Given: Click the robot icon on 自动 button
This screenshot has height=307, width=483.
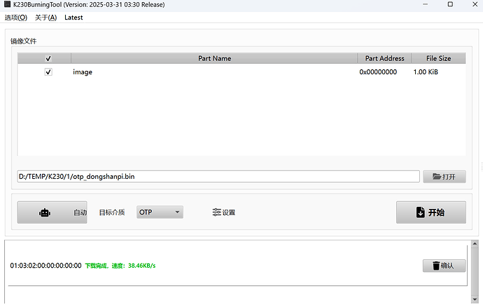Looking at the screenshot, I should [x=45, y=212].
